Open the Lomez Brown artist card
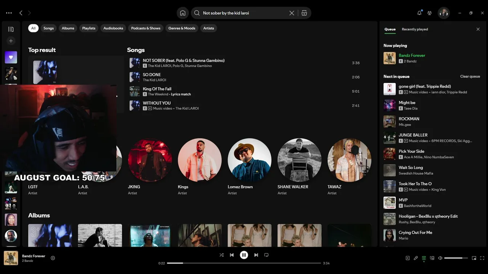This screenshot has height=274, width=488. pyautogui.click(x=249, y=167)
